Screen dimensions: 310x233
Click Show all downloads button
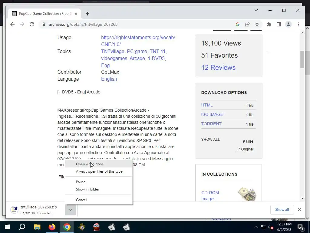[282, 210]
